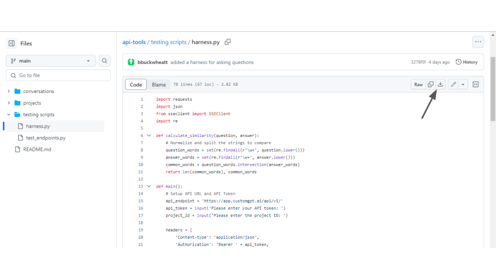View file History
This screenshot has width=496, height=279.
(467, 62)
